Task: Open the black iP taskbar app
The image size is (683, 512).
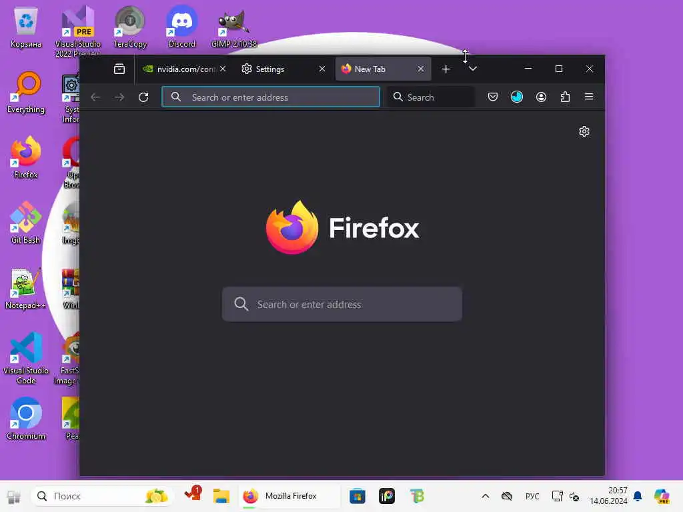Action: (x=387, y=496)
